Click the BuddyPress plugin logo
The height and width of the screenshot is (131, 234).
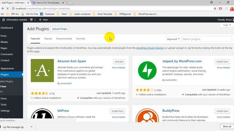point(147,115)
